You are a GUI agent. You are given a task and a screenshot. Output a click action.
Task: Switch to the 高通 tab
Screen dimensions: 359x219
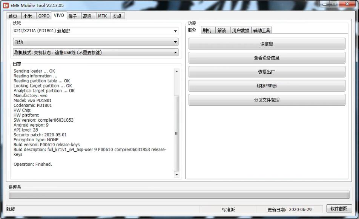[x=88, y=16]
